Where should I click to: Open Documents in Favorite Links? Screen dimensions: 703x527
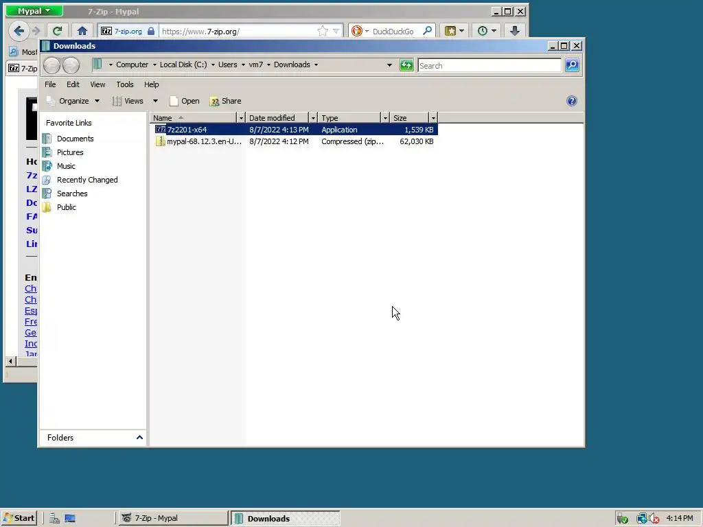click(x=75, y=139)
